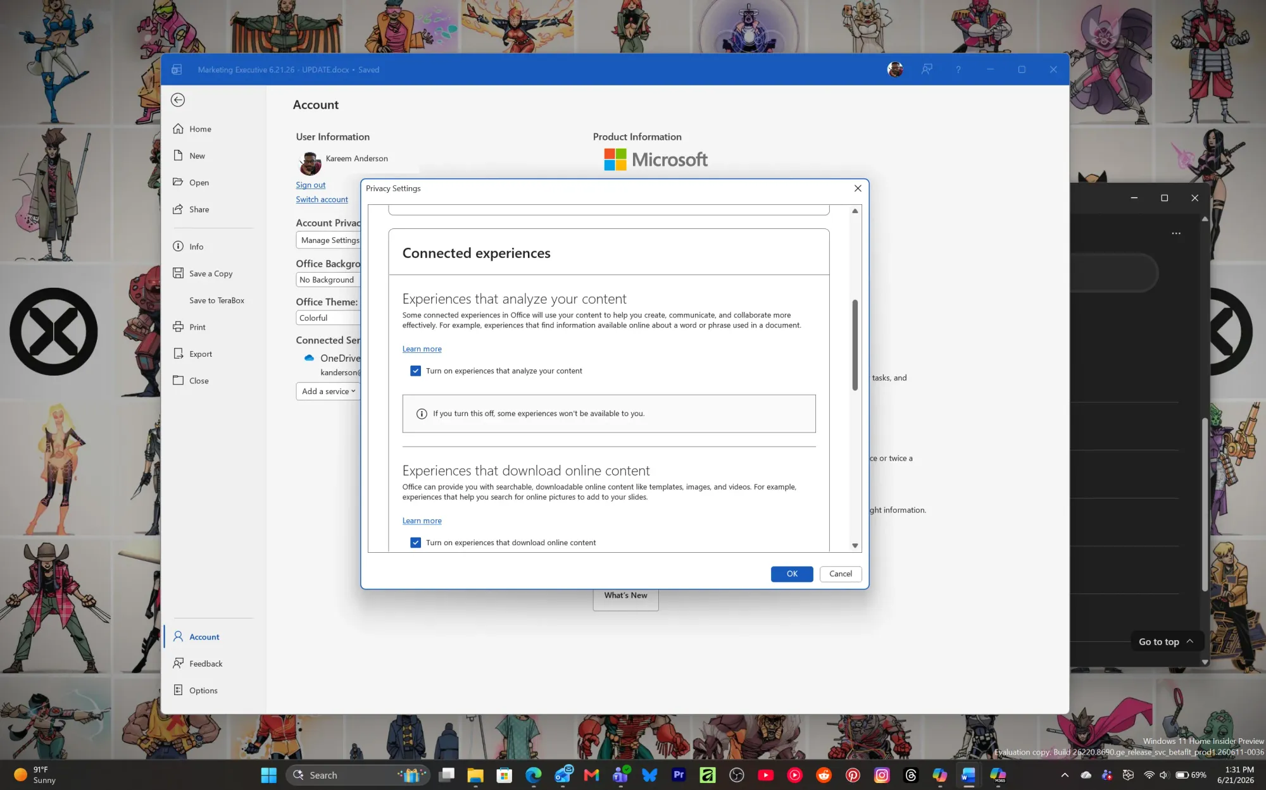Open Help question mark in title bar
1266x790 pixels.
[958, 70]
